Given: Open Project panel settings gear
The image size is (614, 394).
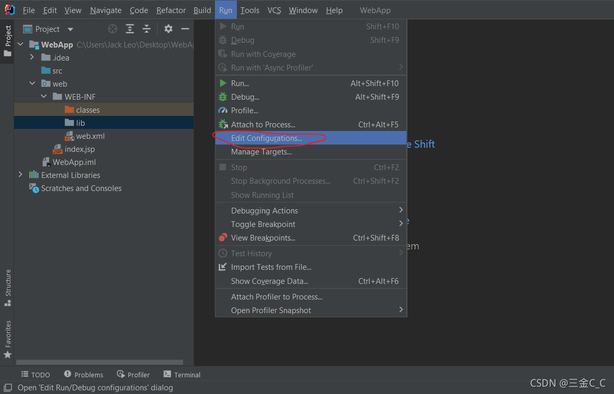Looking at the screenshot, I should pyautogui.click(x=168, y=29).
